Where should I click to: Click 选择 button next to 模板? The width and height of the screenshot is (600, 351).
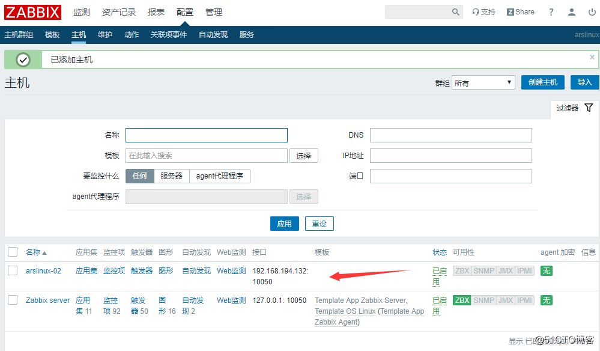click(x=303, y=156)
